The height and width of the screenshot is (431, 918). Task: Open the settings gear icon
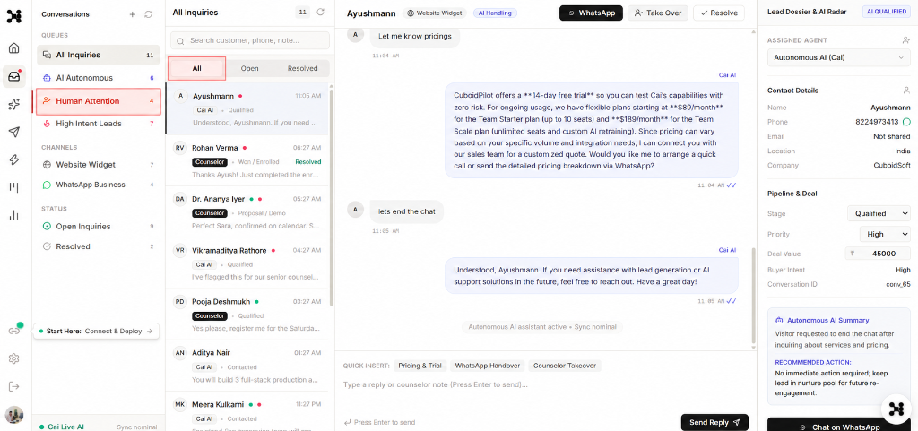14,358
